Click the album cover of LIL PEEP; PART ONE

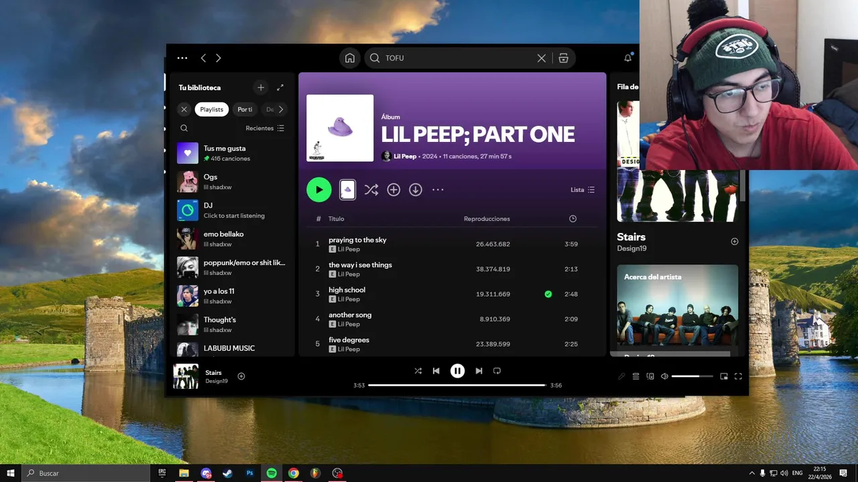coord(340,128)
